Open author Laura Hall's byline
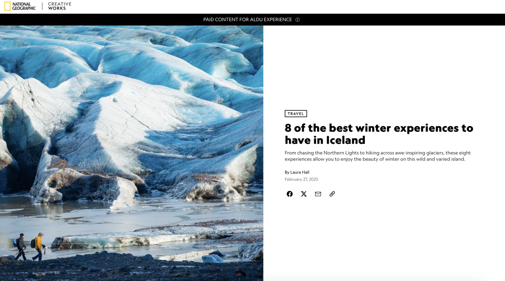505x281 pixels. point(297,172)
